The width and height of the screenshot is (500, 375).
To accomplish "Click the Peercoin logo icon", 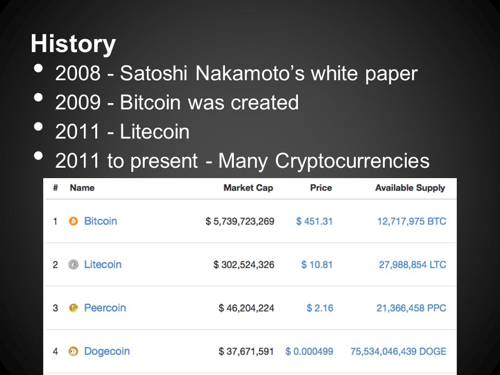I will click(x=73, y=308).
